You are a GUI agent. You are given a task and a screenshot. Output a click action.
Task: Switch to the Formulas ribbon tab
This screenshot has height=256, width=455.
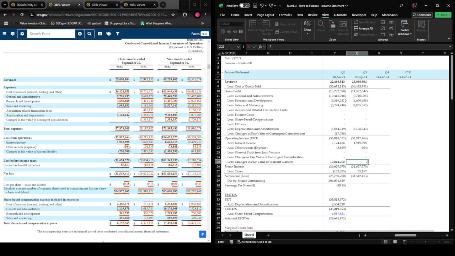coord(285,15)
